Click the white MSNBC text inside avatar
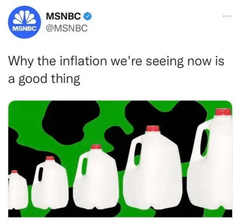The height and width of the screenshot is (221, 236). point(25,28)
